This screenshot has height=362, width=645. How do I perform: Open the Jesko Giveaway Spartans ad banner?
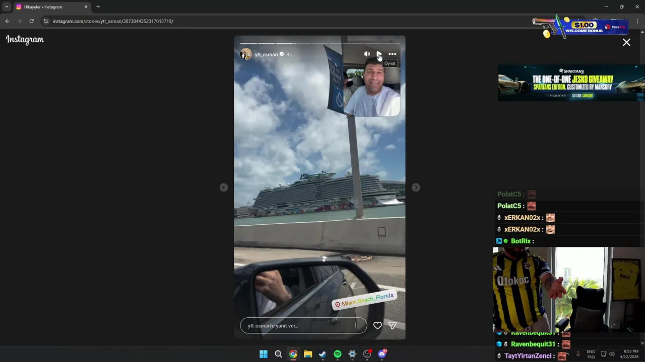(571, 83)
